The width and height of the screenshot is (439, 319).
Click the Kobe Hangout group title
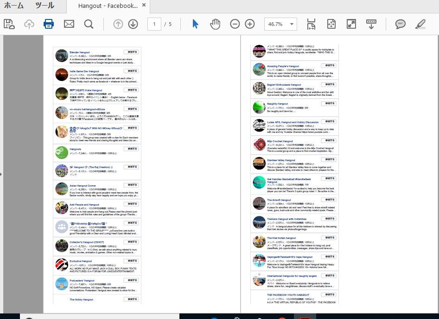pyautogui.click(x=86, y=90)
